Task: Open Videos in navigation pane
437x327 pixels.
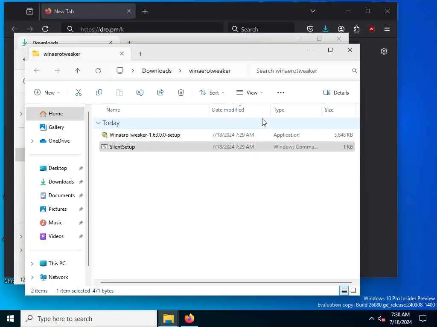Action: pyautogui.click(x=55, y=236)
